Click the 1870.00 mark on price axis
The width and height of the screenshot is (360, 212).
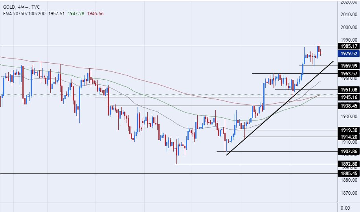(x=349, y=193)
